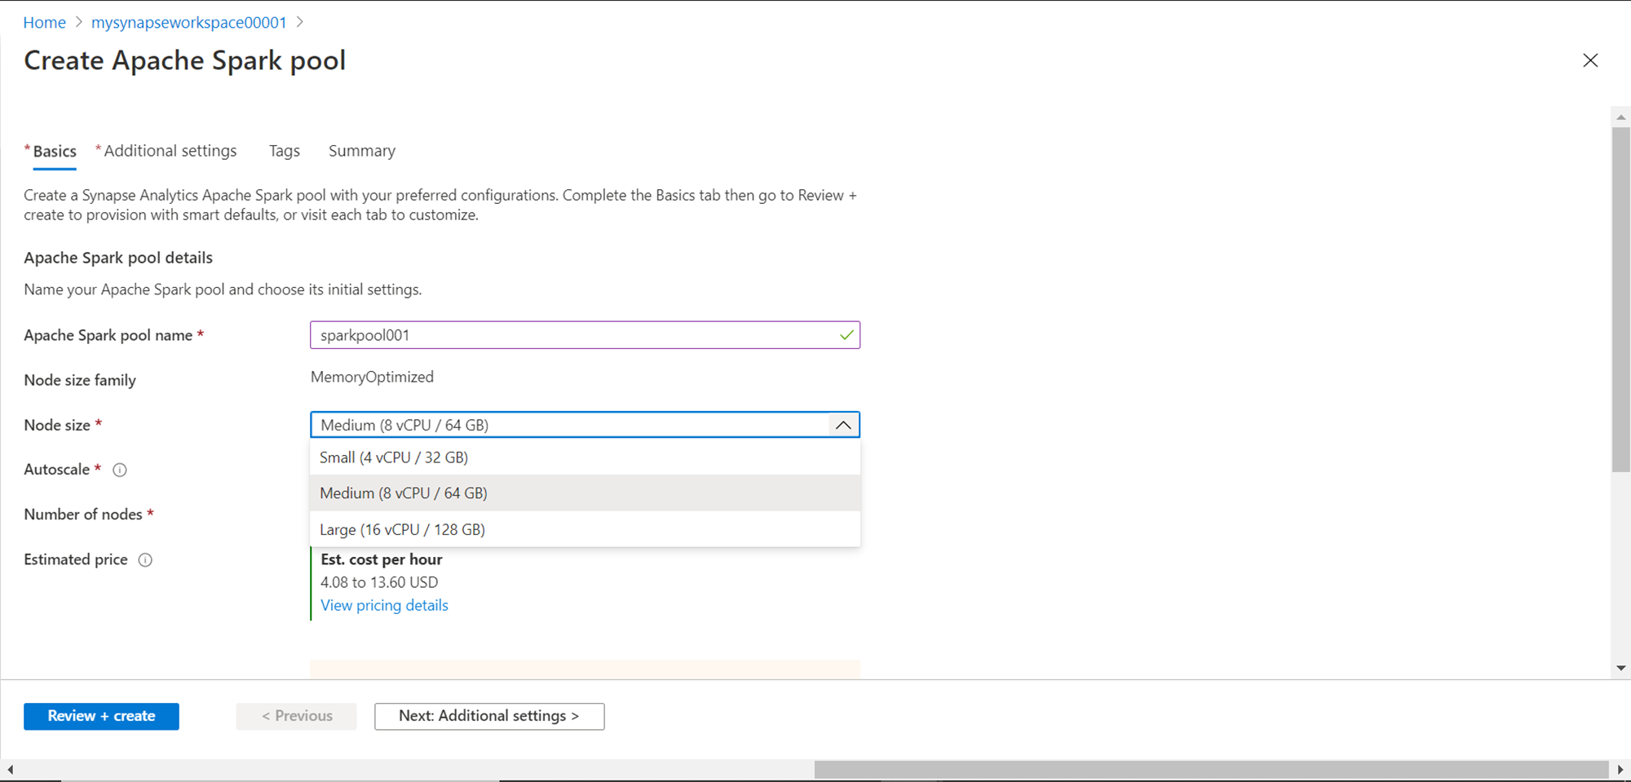Click Next: Additional settings button
The image size is (1631, 782).
click(x=489, y=716)
